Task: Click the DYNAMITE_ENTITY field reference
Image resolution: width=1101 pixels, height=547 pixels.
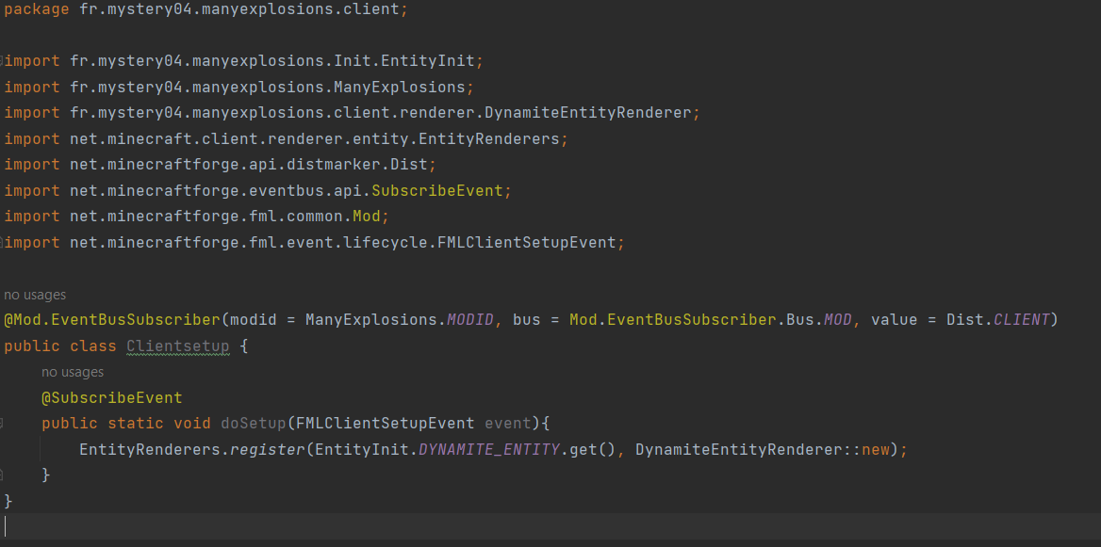Action: (x=489, y=449)
